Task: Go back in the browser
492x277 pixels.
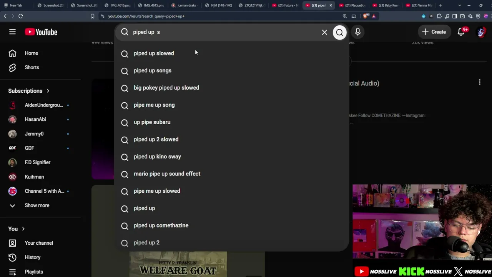Action: [5, 16]
